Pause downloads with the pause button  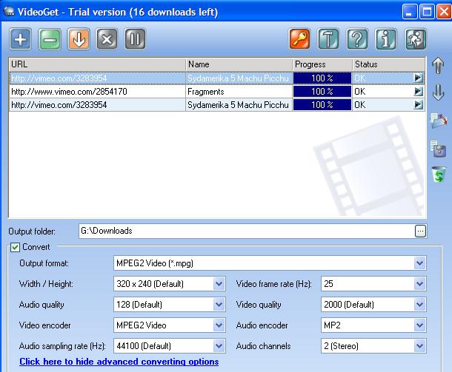click(x=135, y=39)
